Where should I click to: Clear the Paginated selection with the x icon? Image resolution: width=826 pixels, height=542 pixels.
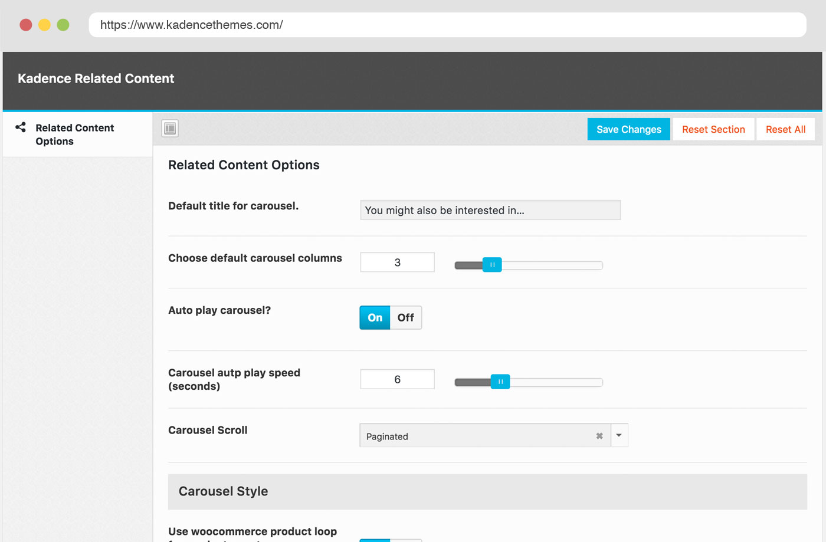(599, 436)
